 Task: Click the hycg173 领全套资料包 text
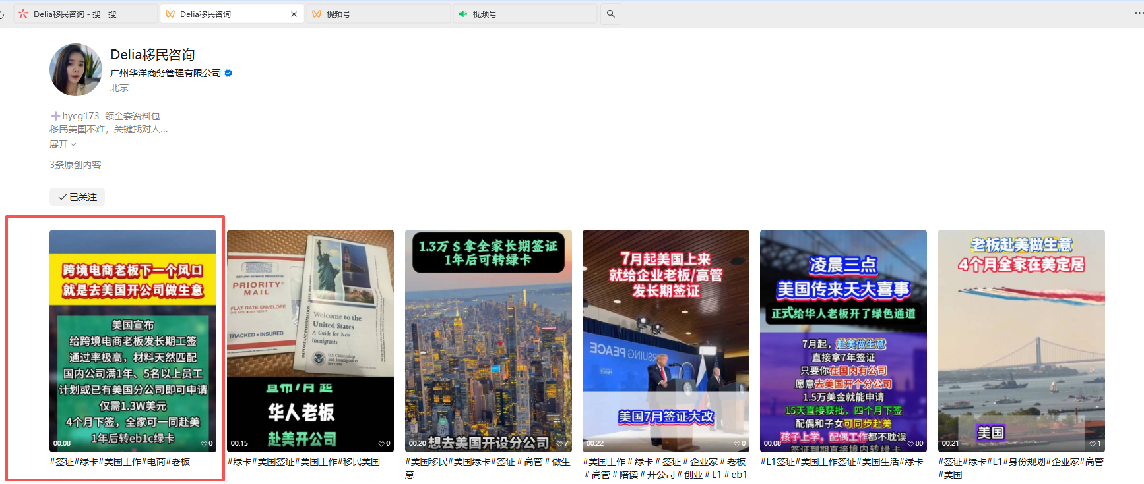click(x=111, y=116)
